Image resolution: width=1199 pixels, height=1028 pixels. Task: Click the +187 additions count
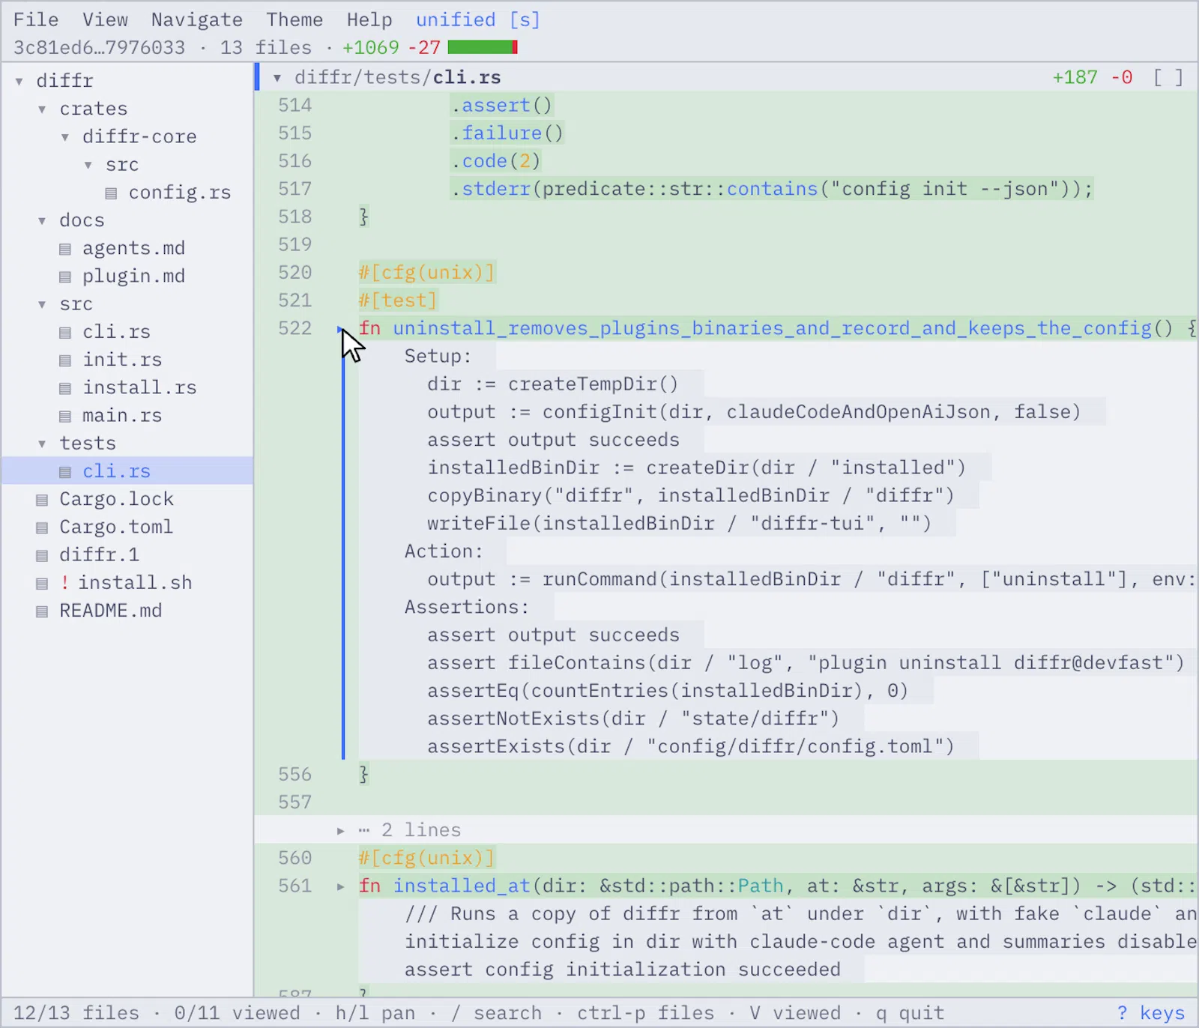click(x=1075, y=77)
